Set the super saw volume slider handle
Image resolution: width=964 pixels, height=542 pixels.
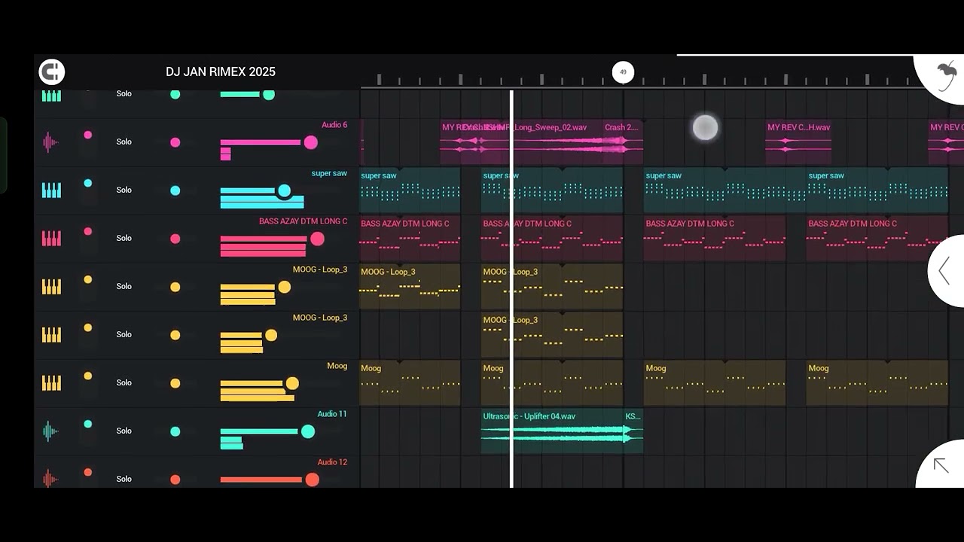pyautogui.click(x=284, y=190)
